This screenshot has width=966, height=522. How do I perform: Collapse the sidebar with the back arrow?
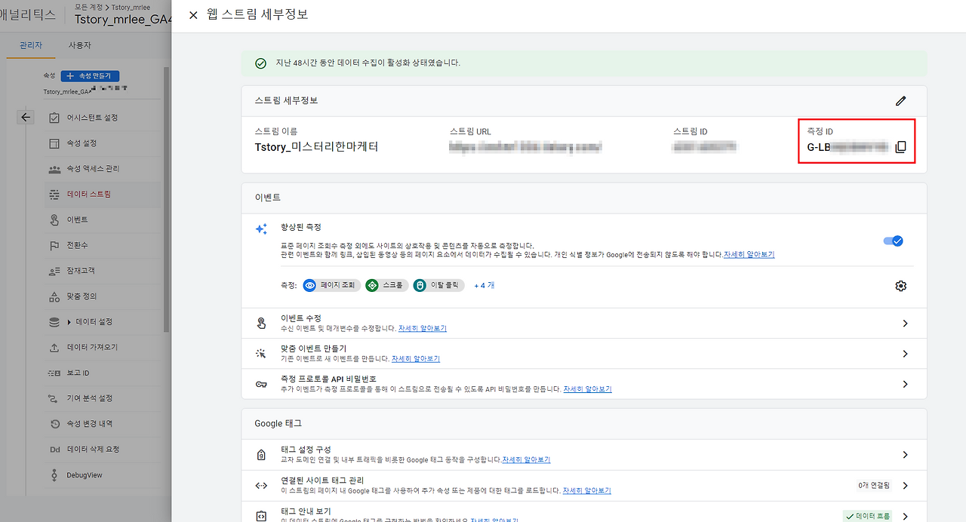point(25,116)
